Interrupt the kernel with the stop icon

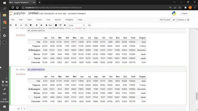[x=56, y=25]
